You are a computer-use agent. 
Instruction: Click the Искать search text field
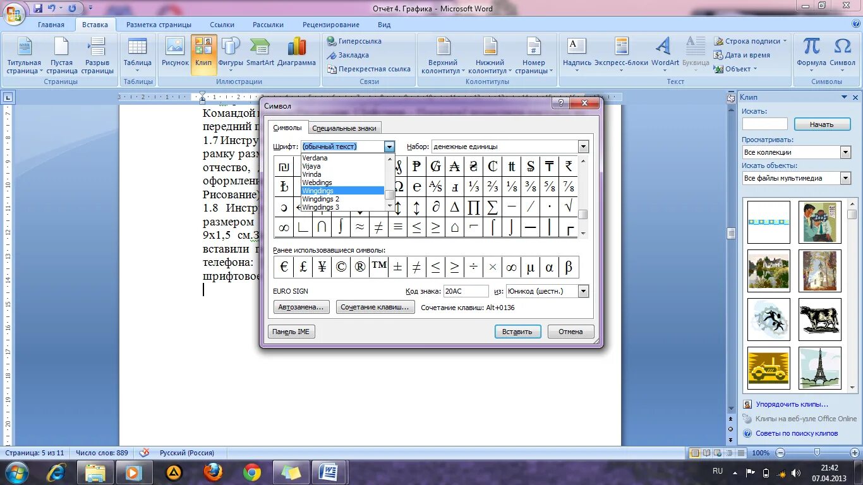pyautogui.click(x=765, y=124)
